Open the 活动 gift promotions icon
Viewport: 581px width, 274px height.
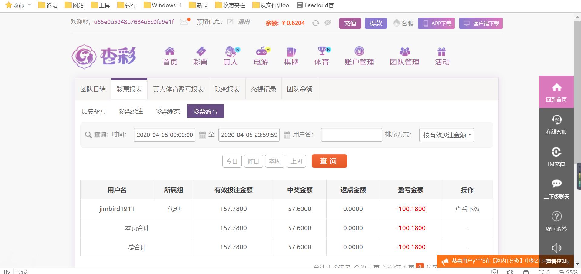pyautogui.click(x=442, y=51)
